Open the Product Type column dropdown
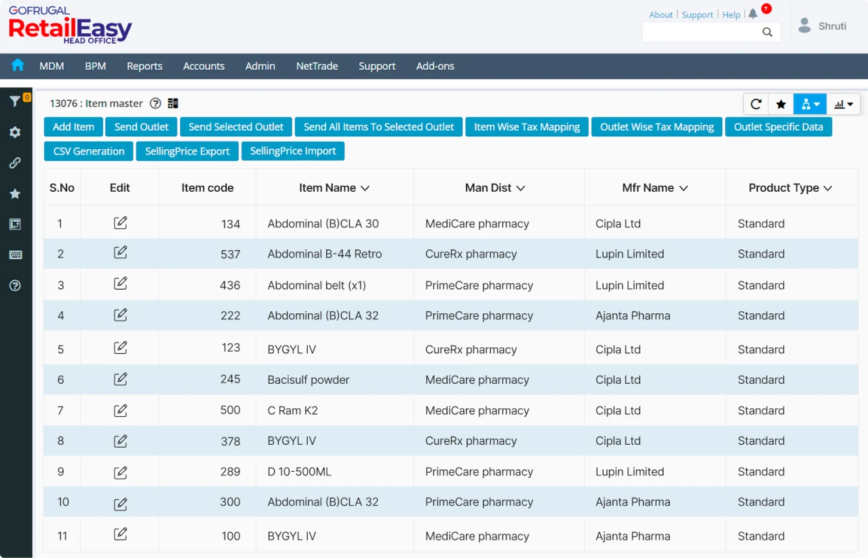This screenshot has width=868, height=558. pos(828,188)
